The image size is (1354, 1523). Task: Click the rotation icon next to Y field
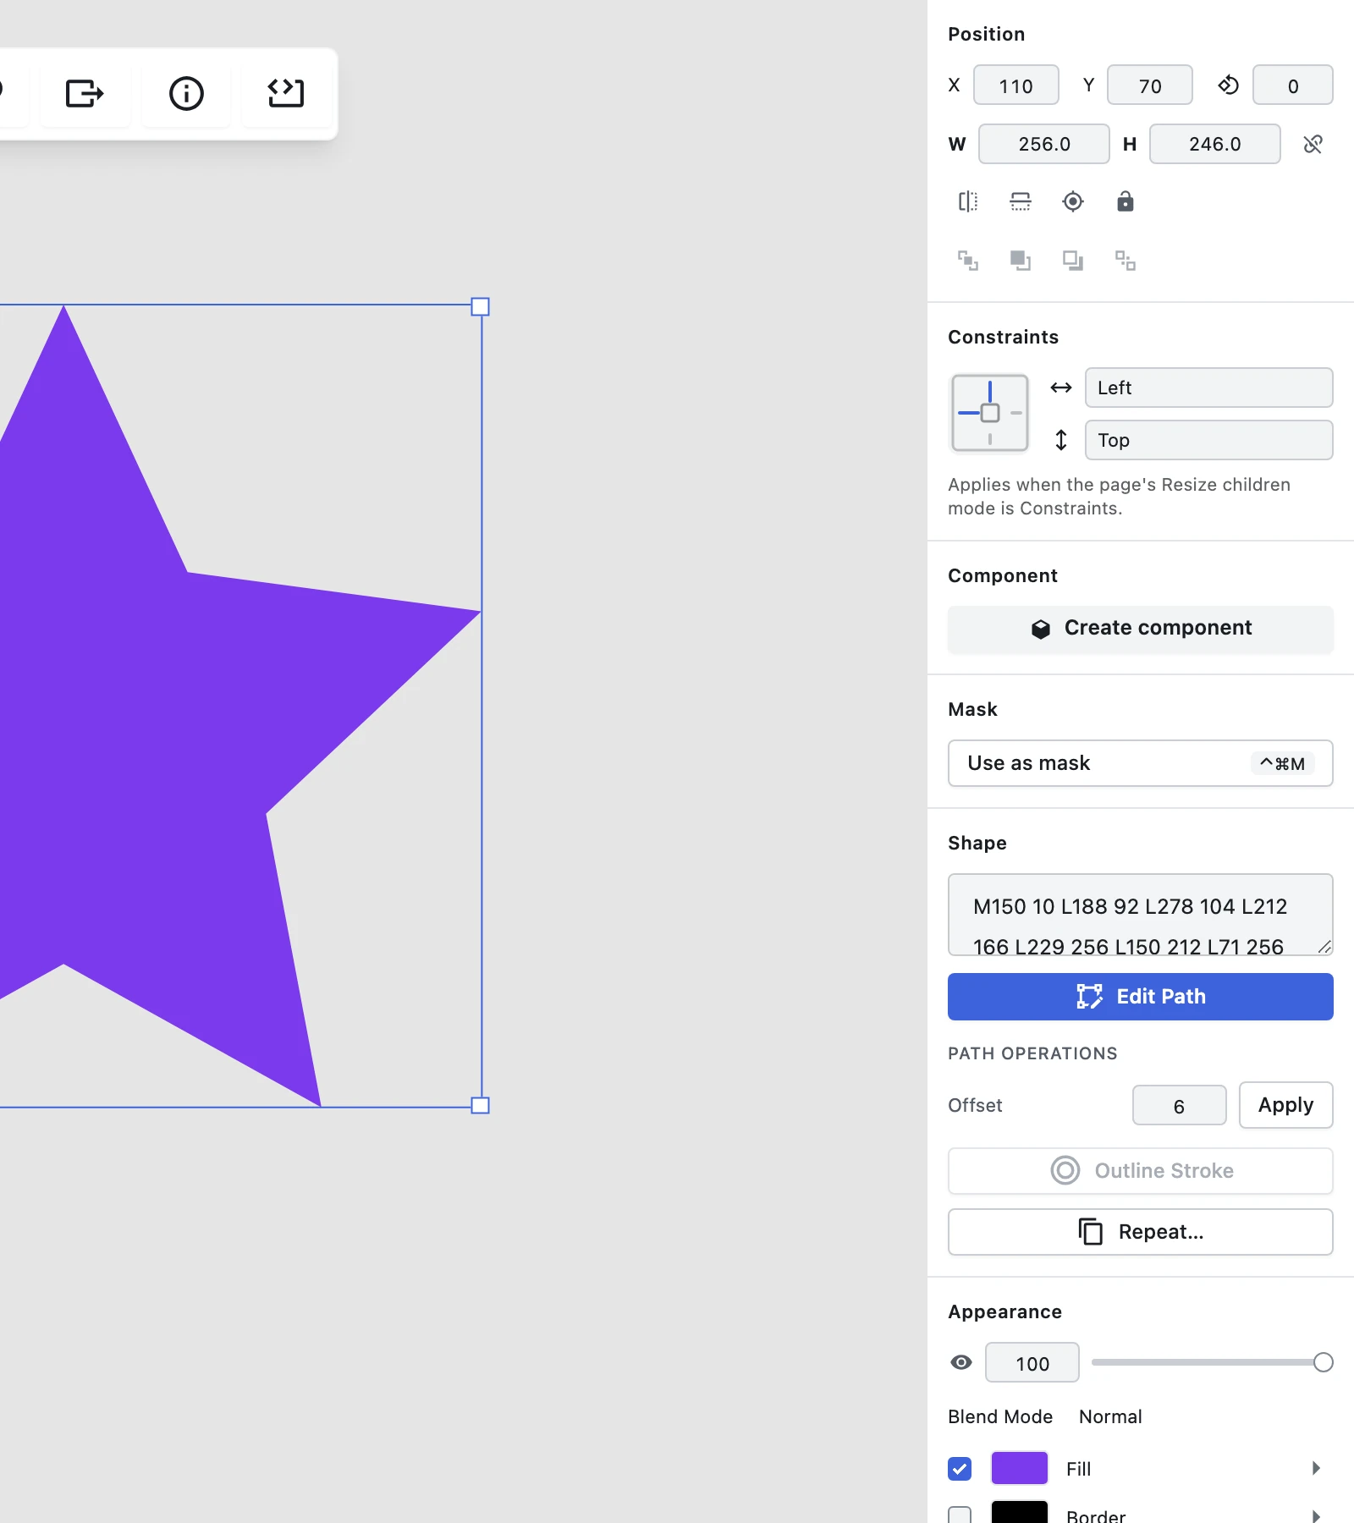point(1228,85)
